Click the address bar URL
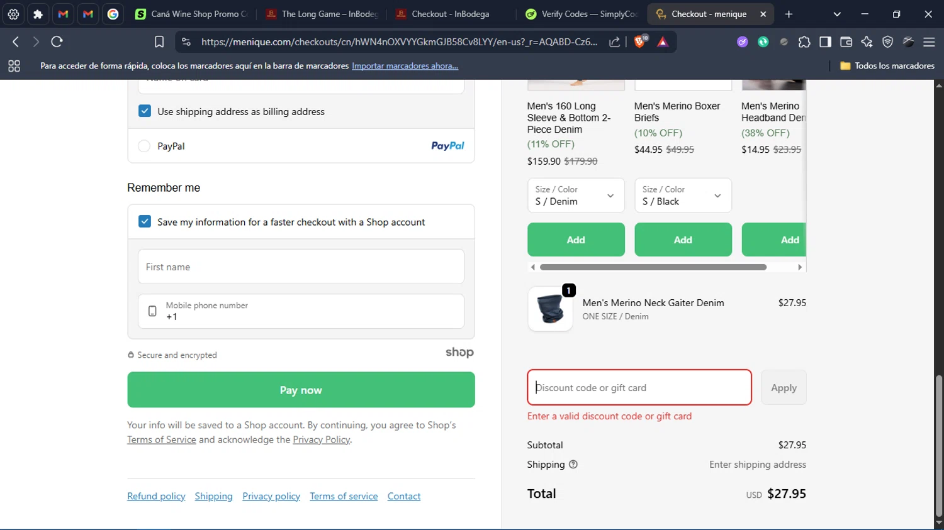This screenshot has width=944, height=530. (x=399, y=41)
